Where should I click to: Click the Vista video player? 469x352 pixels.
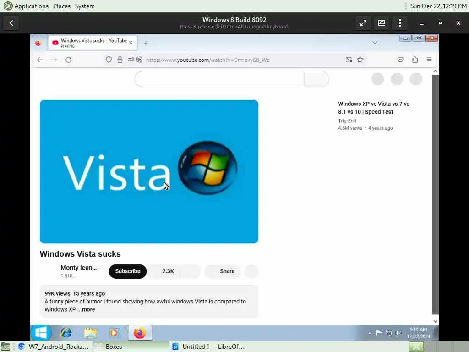[149, 171]
